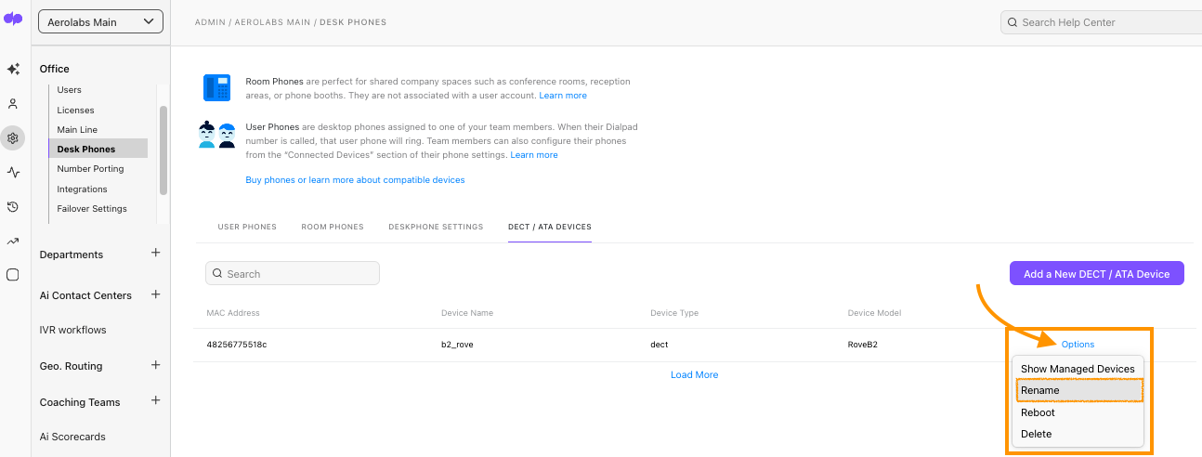The height and width of the screenshot is (457, 1202).
Task: Click the Room Phones desk phone icon
Action: (x=216, y=88)
